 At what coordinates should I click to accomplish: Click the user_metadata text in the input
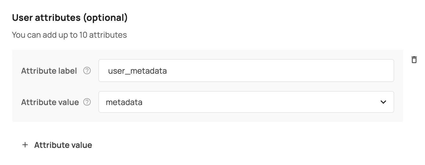click(x=137, y=71)
